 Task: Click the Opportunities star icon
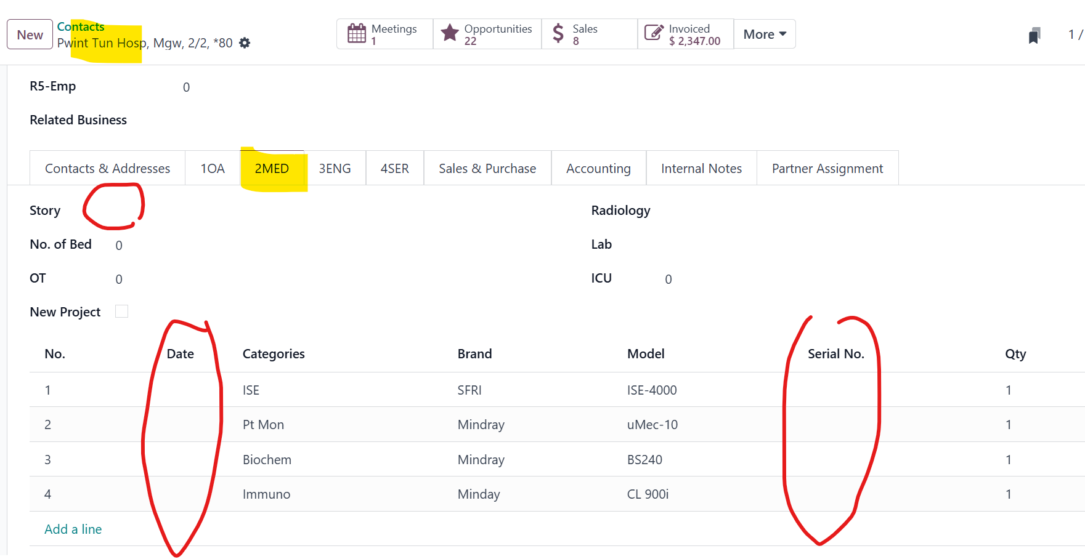450,34
